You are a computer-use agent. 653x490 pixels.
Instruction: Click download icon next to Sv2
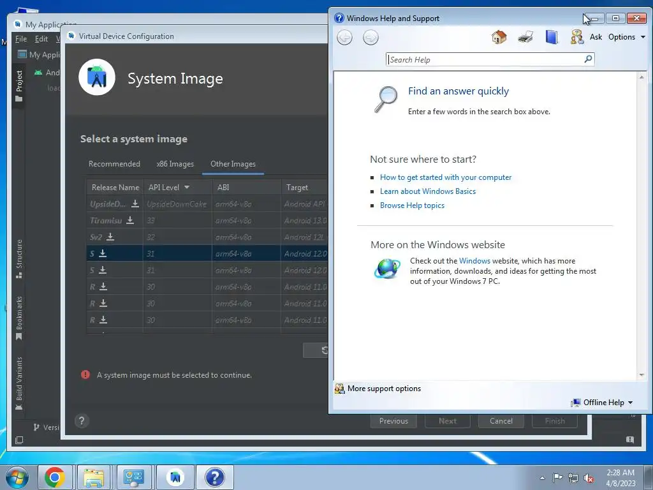110,237
